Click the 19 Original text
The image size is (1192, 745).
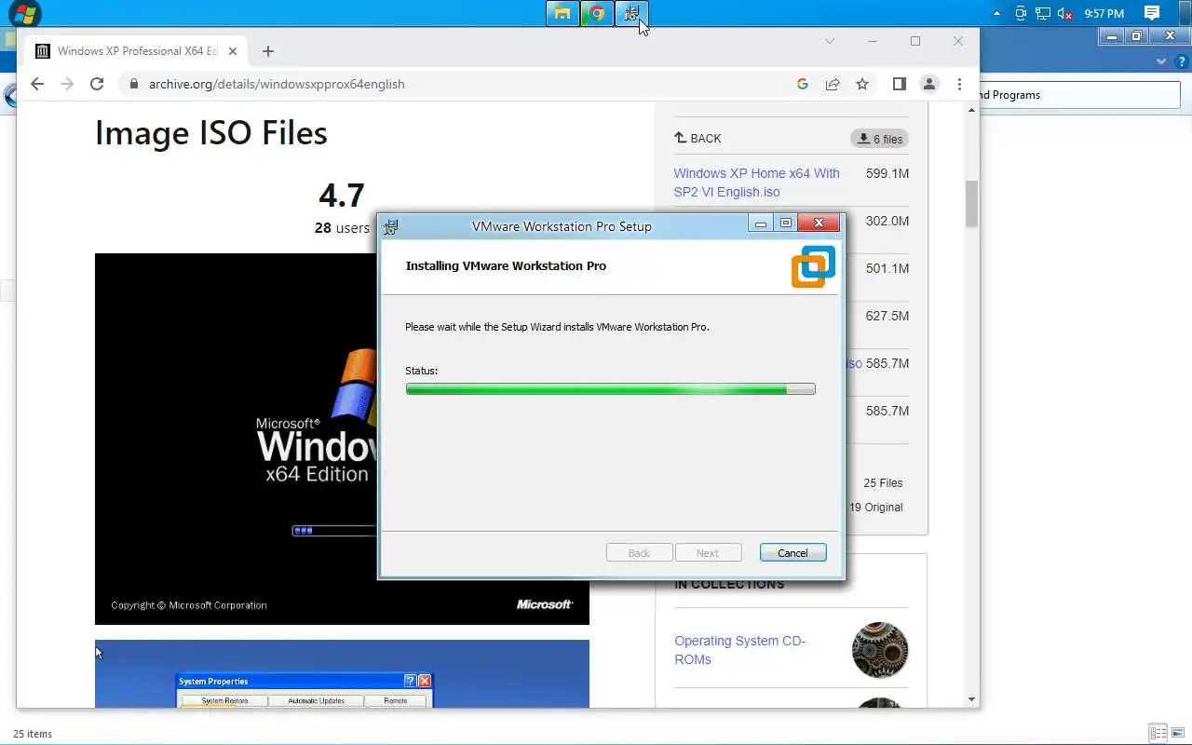point(876,508)
